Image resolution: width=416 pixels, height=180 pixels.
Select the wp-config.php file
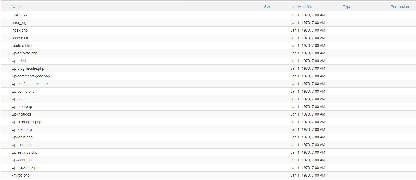point(23,91)
